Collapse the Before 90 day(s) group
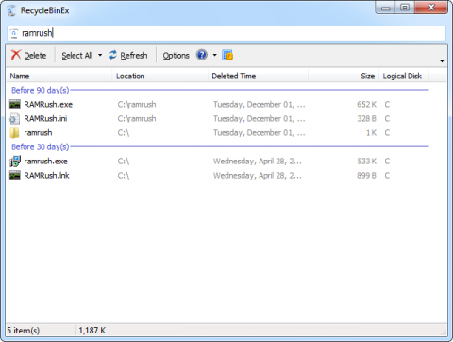Viewport: 453px width, 342px height. (x=41, y=90)
